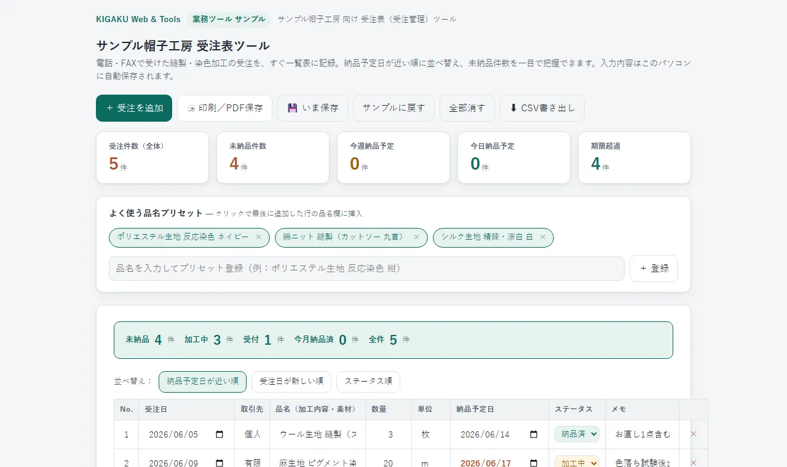The image size is (787, 467).
Task: Remove the ポリエステル生地 反応染色 ネイビー preset
Action: (x=258, y=237)
